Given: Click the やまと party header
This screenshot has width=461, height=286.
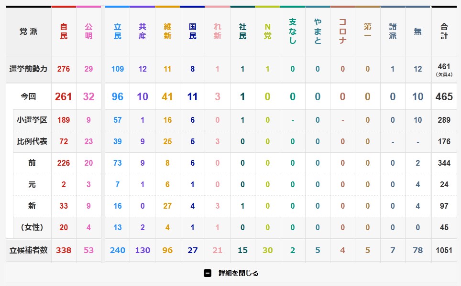Looking at the screenshot, I should (318, 32).
